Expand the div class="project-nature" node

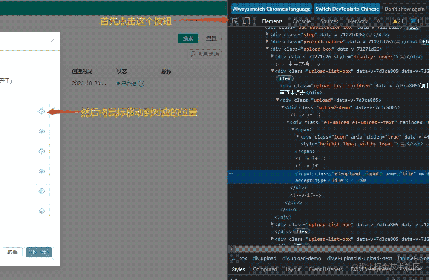coord(267,41)
